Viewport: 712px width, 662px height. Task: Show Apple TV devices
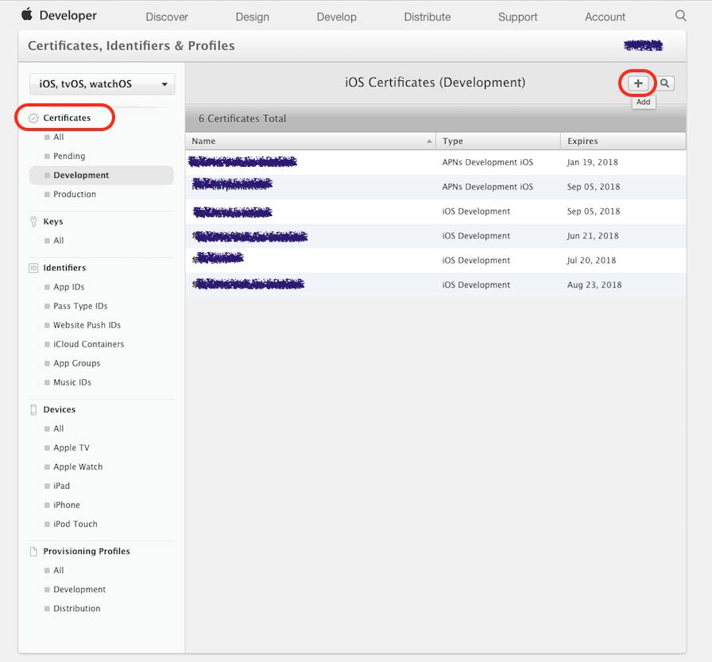click(x=72, y=447)
